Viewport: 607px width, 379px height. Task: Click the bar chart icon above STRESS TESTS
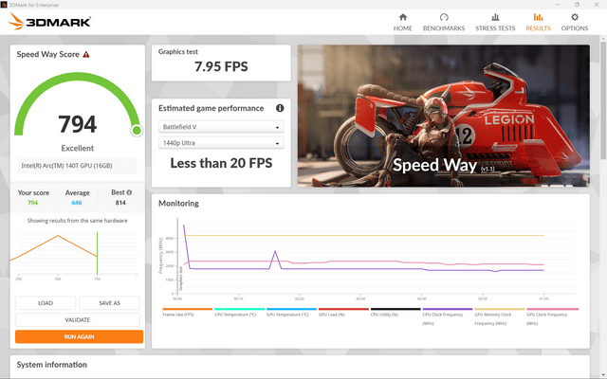point(495,17)
